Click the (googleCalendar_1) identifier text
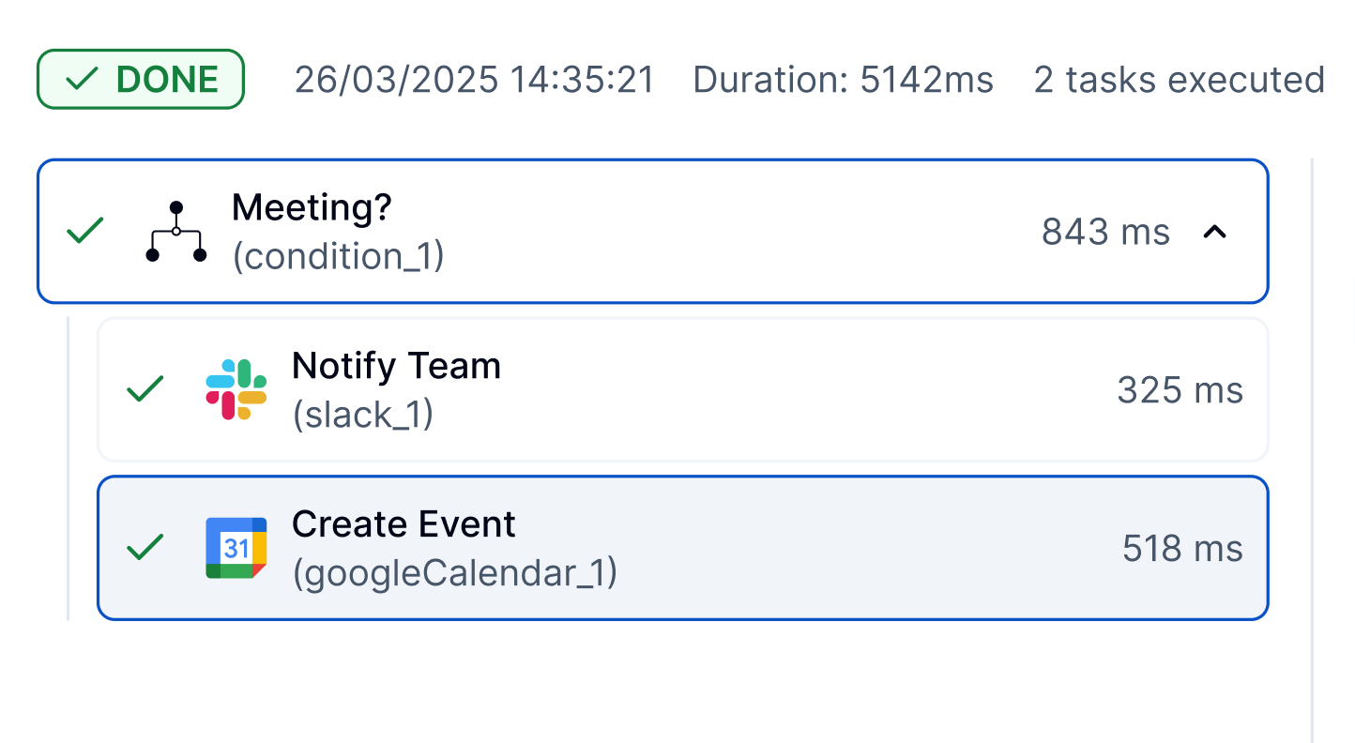 (454, 573)
